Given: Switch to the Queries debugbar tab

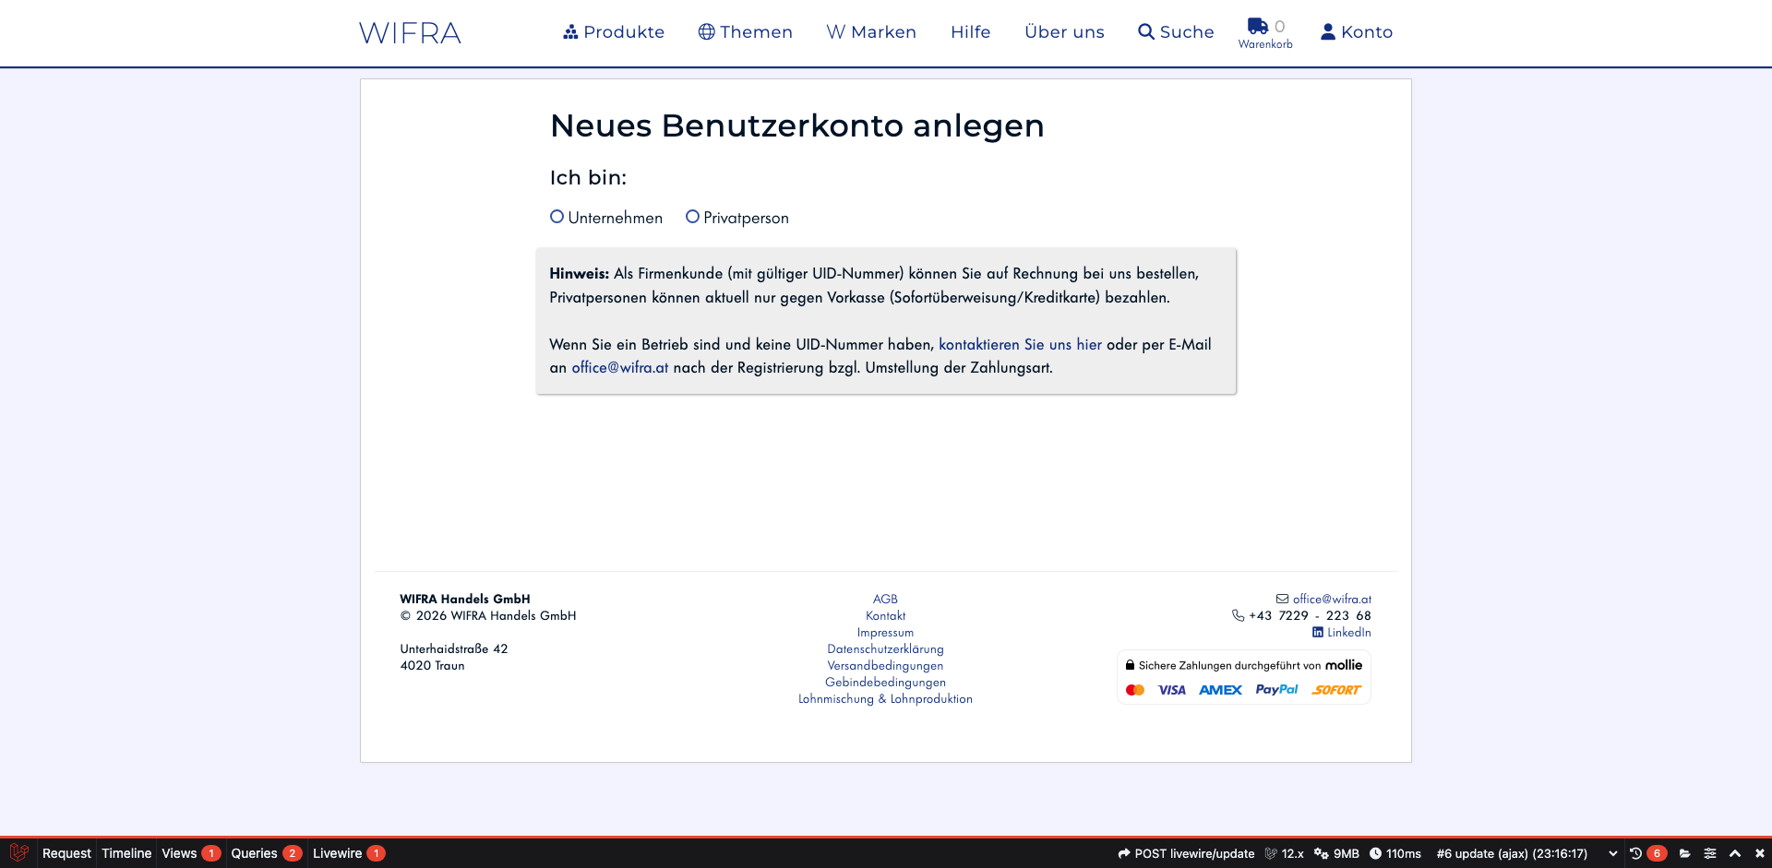Looking at the screenshot, I should point(256,853).
